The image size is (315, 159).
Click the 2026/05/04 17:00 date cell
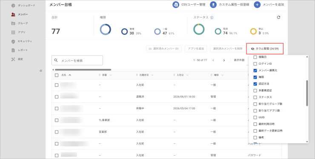click(x=184, y=108)
